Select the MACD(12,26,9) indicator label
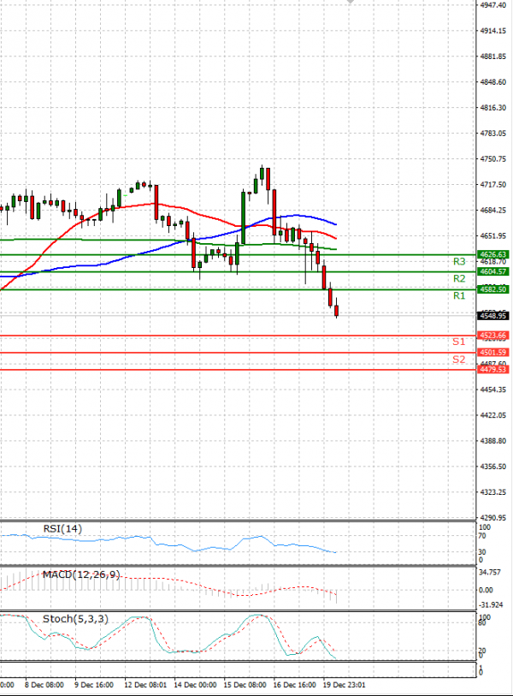 81,574
